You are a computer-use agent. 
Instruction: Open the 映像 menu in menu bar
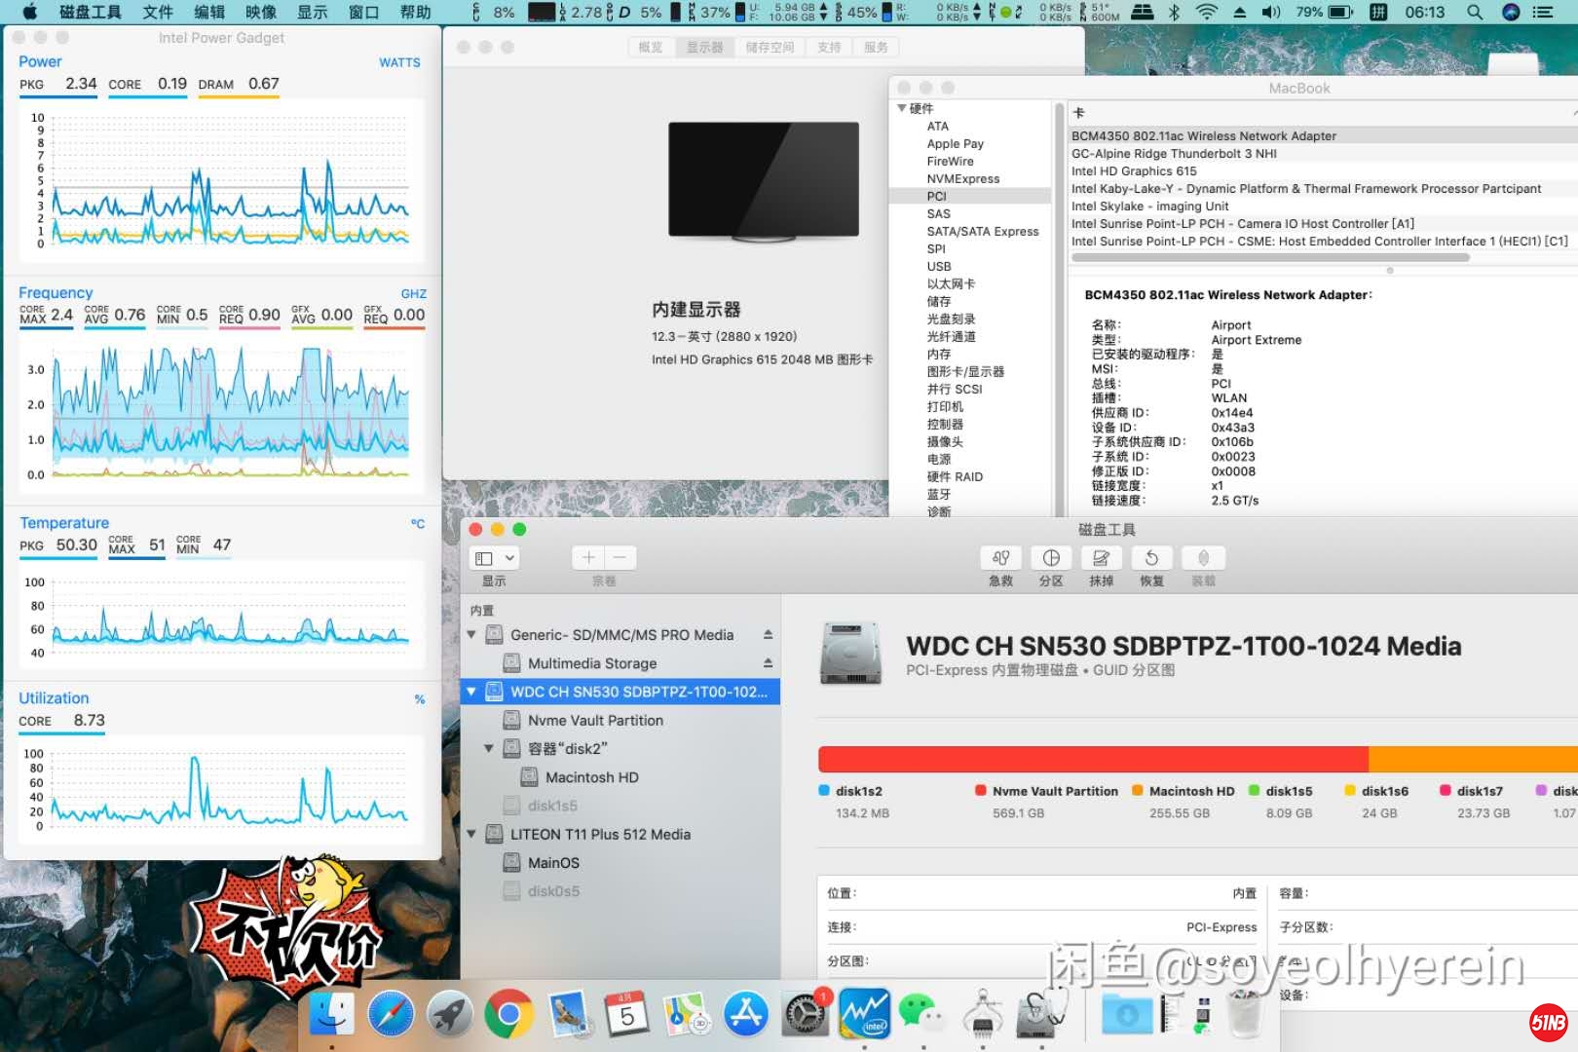point(260,13)
